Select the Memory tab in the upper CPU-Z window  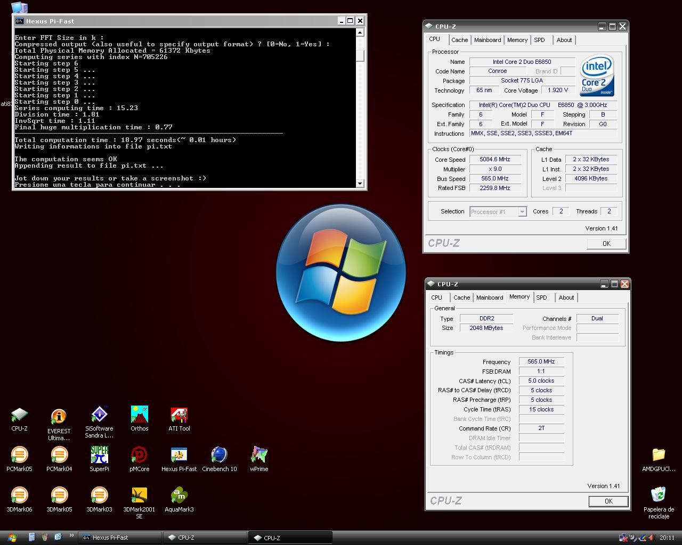517,40
